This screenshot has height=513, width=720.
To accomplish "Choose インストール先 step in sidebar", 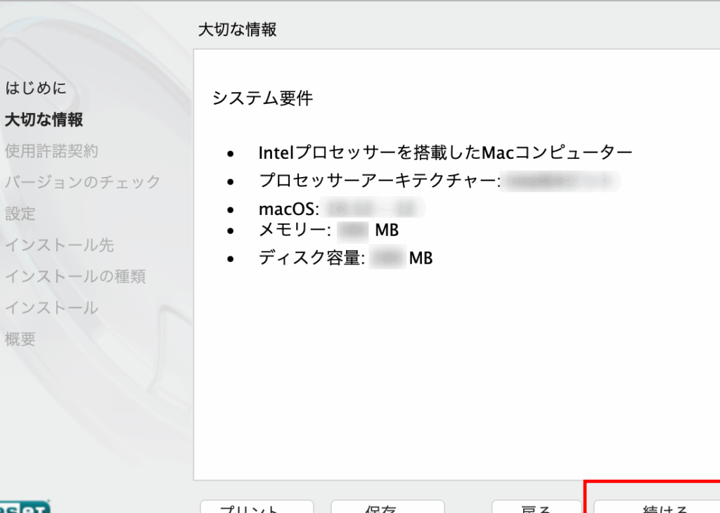I will [59, 245].
